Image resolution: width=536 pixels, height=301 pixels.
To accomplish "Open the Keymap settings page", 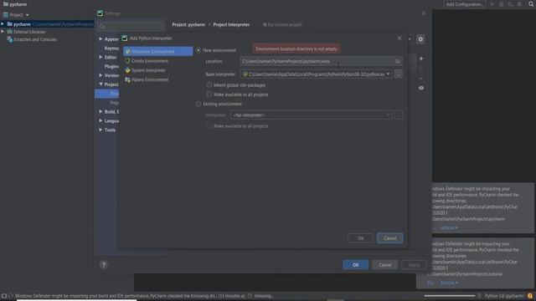I will click(x=111, y=48).
